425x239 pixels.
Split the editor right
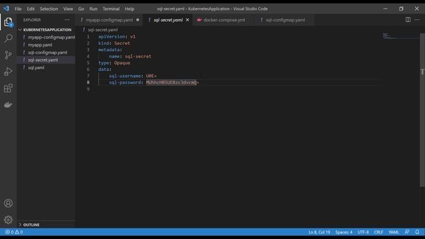[x=408, y=20]
